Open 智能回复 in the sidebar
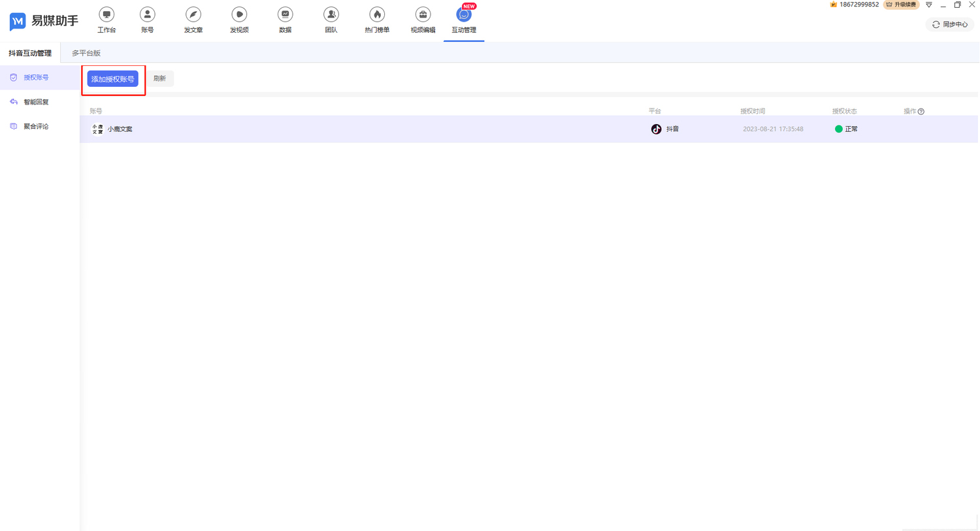980x531 pixels. tap(36, 102)
